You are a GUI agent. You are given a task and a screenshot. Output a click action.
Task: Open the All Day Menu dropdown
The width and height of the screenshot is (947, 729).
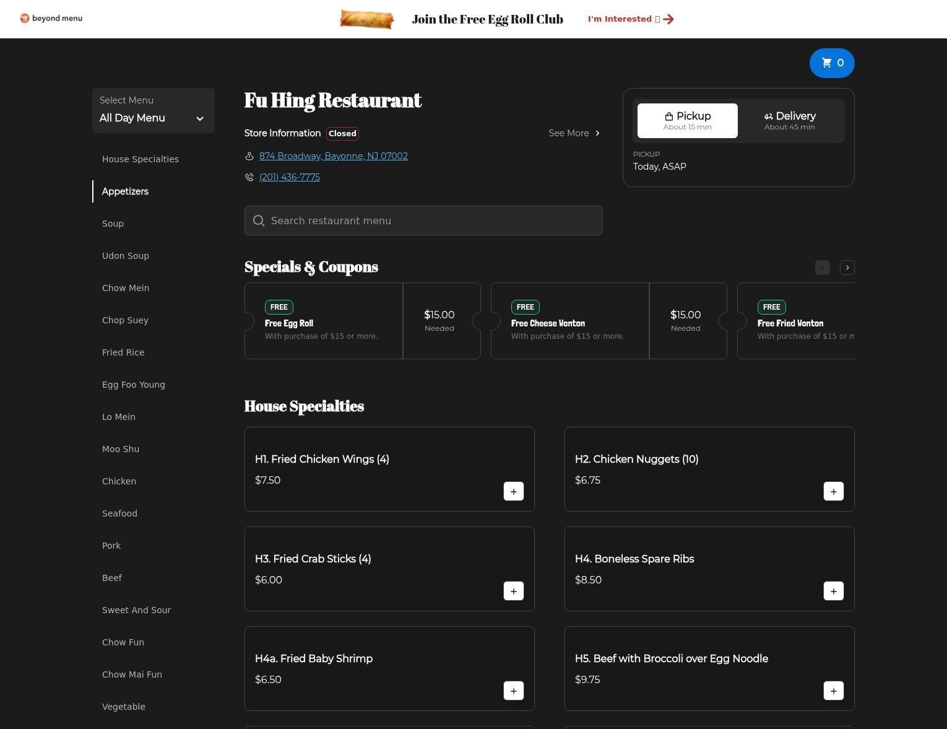pyautogui.click(x=153, y=111)
